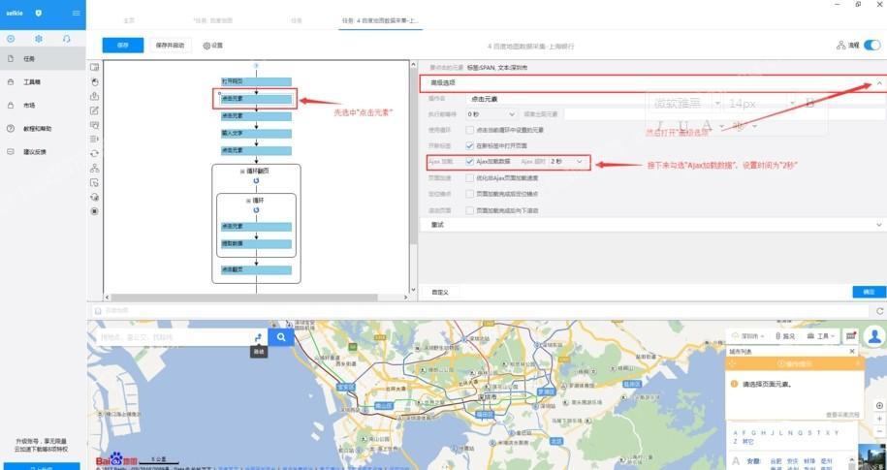Click the flow canvas horizontal scrollbar
Screen dimensions: 887x470
click(x=244, y=298)
